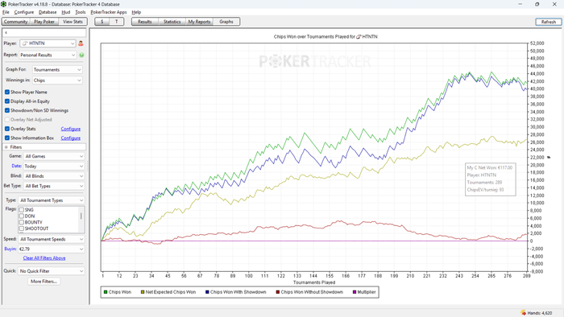564x317 pixels.
Task: Toggle Show Player Name checkbox
Action: pos(7,92)
